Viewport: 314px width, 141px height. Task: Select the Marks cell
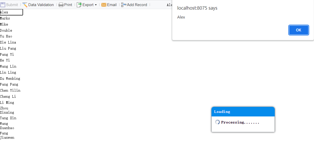(x=11, y=18)
